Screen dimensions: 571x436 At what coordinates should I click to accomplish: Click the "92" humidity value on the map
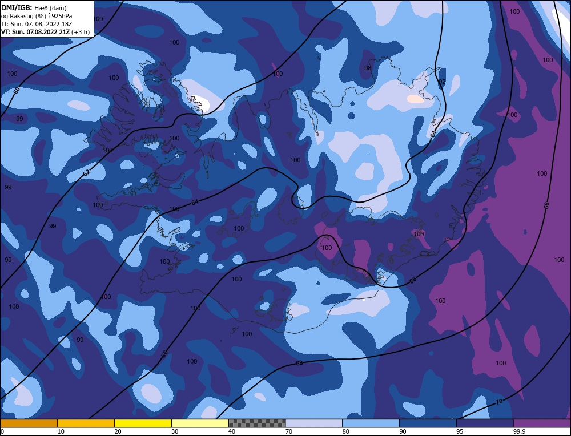point(442,82)
